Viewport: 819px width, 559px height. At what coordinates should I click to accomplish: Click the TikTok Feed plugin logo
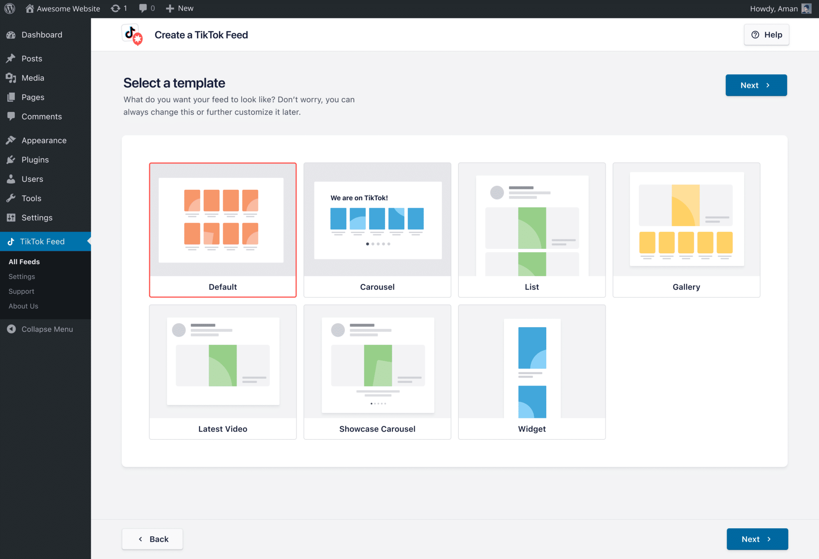pyautogui.click(x=132, y=35)
